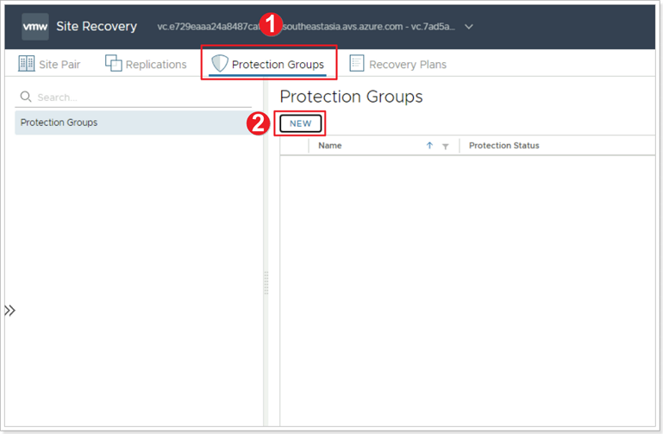Click the Site Pair building icon
This screenshot has width=663, height=434.
(26, 64)
